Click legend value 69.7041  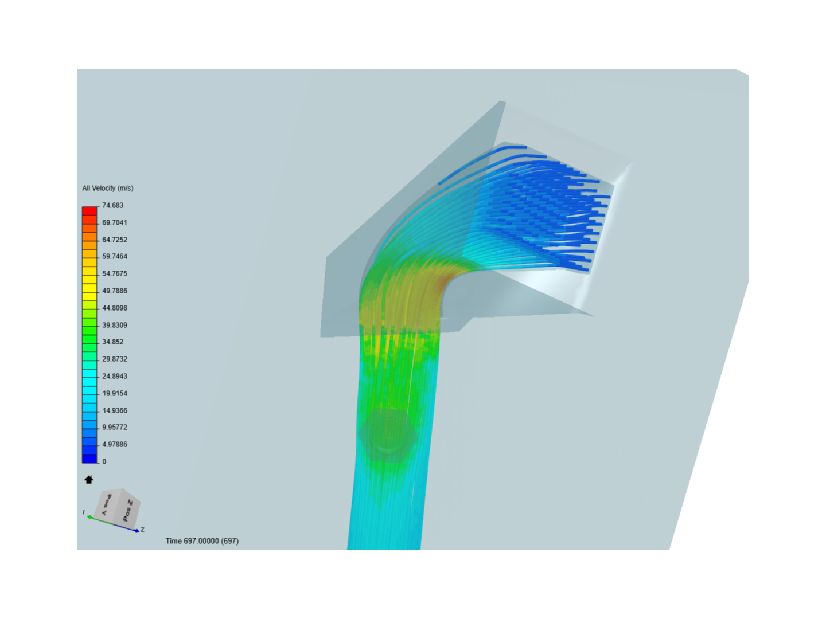pos(115,222)
